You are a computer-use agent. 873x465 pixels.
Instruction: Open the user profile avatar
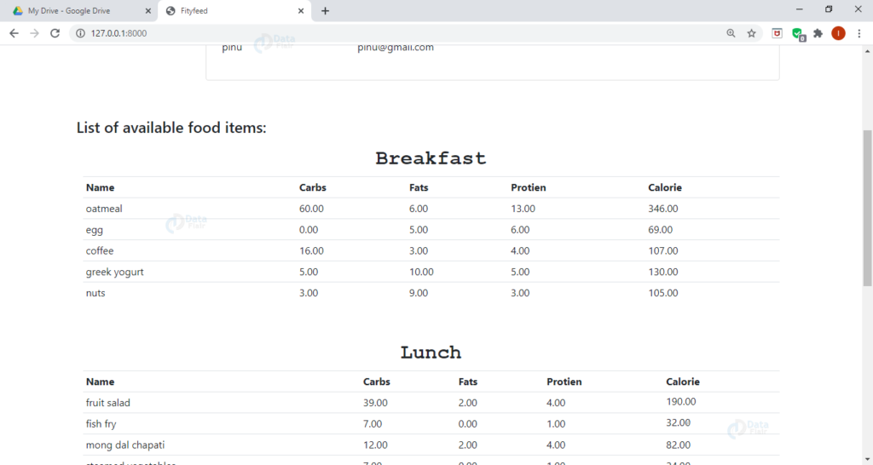(x=838, y=33)
